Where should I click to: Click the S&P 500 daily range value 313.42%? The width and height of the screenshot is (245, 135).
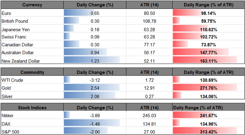(208, 132)
